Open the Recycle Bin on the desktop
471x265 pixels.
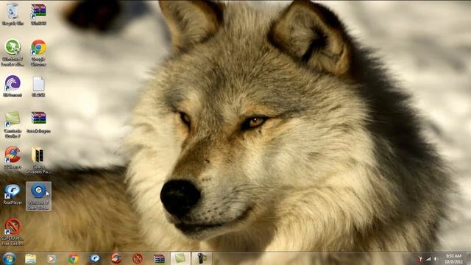point(13,14)
